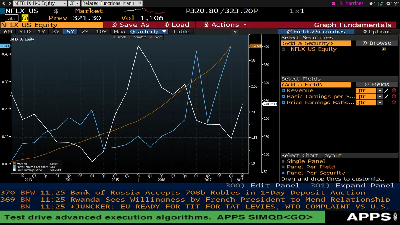Image resolution: width=400 pixels, height=225 pixels.
Task: Select the 5Y time range tab
Action: 71,32
